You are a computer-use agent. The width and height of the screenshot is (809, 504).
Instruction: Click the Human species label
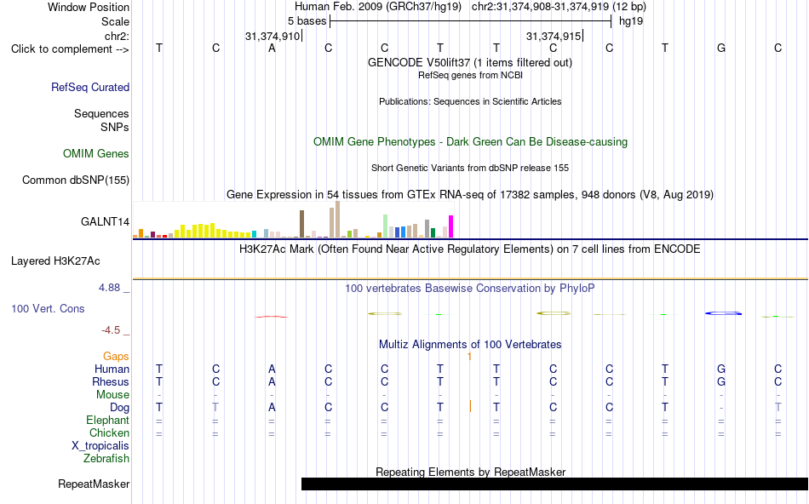[x=112, y=369]
